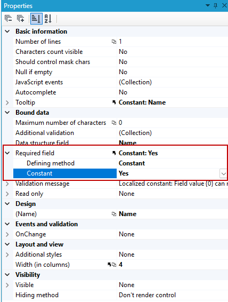The height and width of the screenshot is (302, 228).
Task: Select the Autocomplete property
Action: pos(36,92)
